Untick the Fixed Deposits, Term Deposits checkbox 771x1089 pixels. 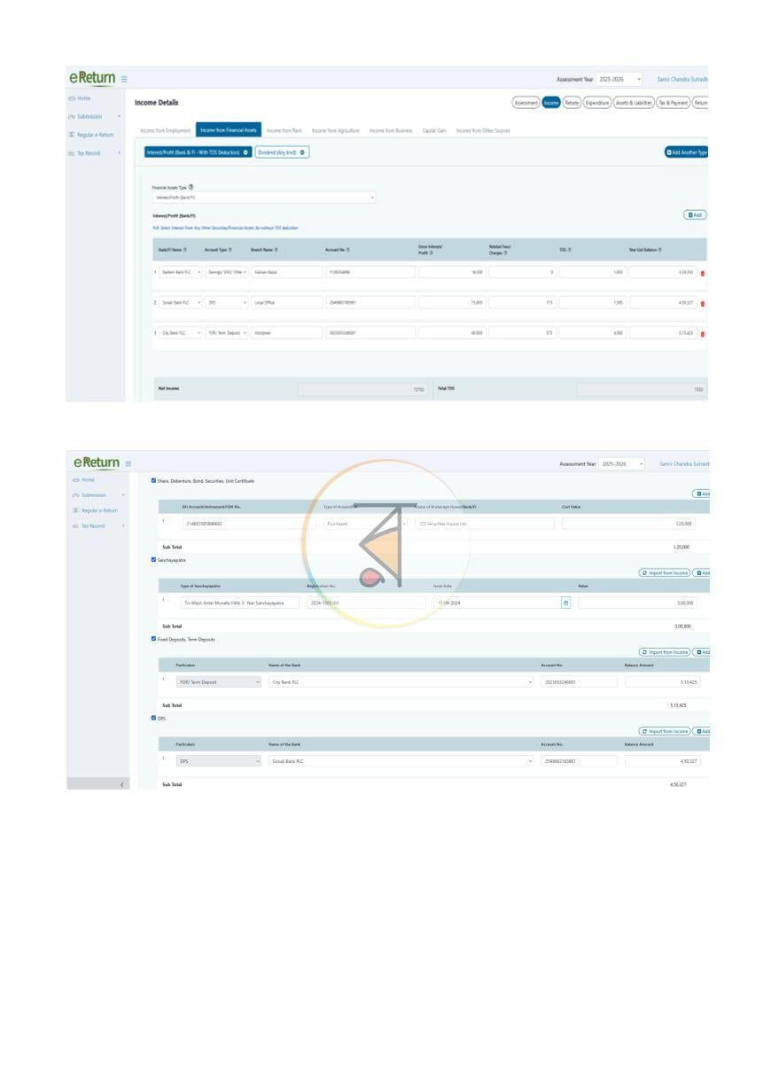tap(153, 639)
